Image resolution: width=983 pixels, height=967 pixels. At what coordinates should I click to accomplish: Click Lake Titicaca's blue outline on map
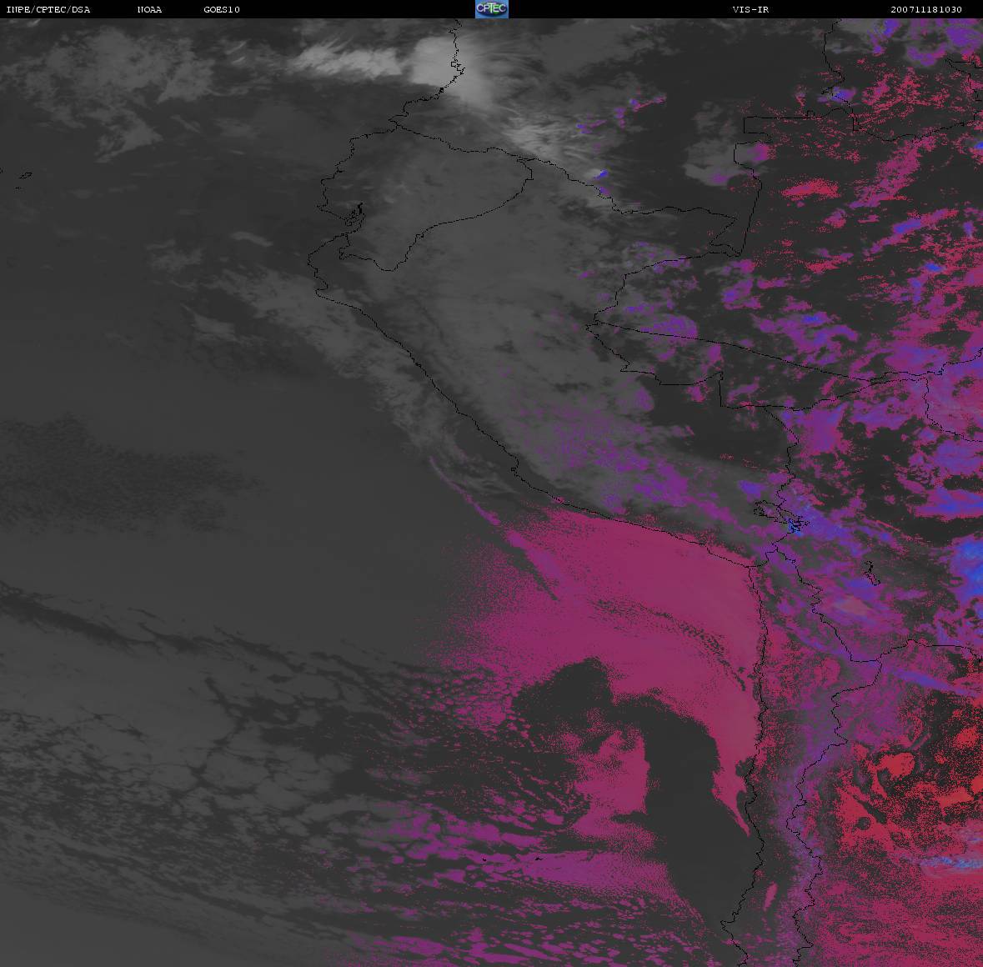click(x=794, y=524)
